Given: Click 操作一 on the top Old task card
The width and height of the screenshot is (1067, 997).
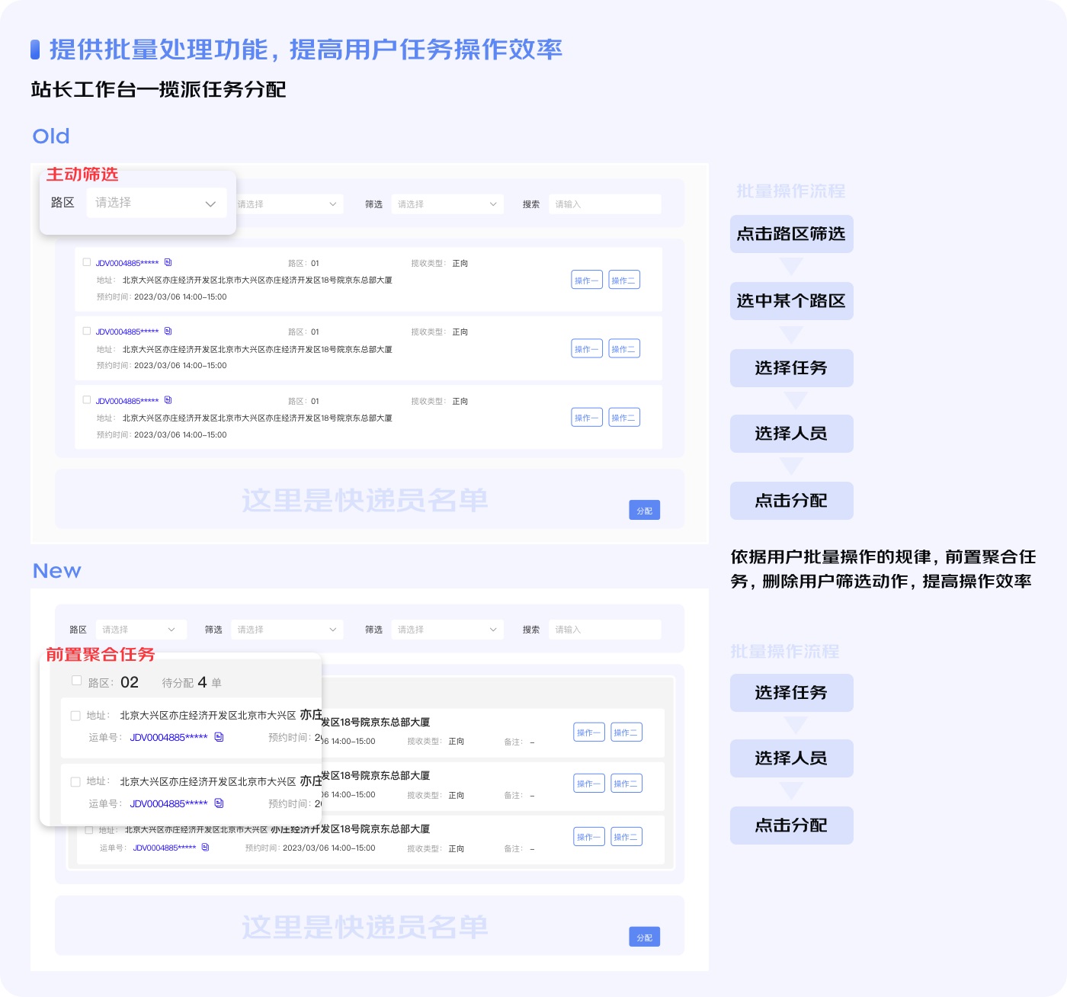Looking at the screenshot, I should pyautogui.click(x=587, y=280).
